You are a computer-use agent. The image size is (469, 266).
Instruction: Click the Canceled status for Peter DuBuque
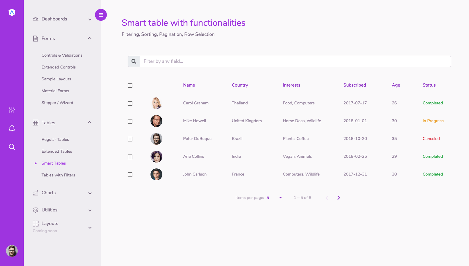click(431, 138)
